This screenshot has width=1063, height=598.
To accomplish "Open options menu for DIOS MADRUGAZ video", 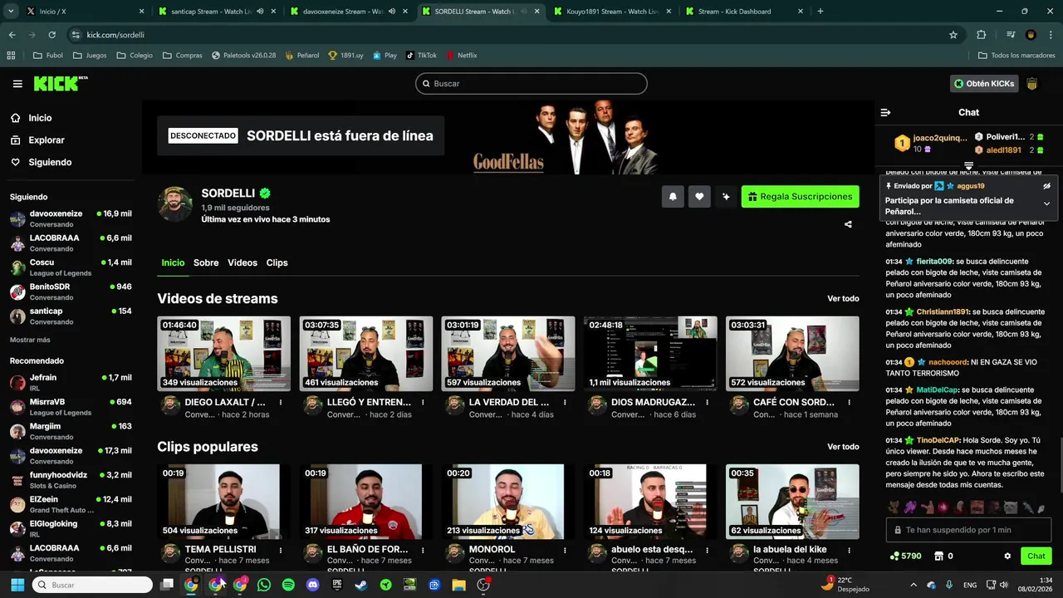I will 707,402.
